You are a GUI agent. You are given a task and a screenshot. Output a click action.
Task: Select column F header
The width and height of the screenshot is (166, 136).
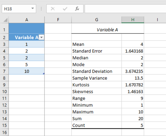click(x=58, y=20)
